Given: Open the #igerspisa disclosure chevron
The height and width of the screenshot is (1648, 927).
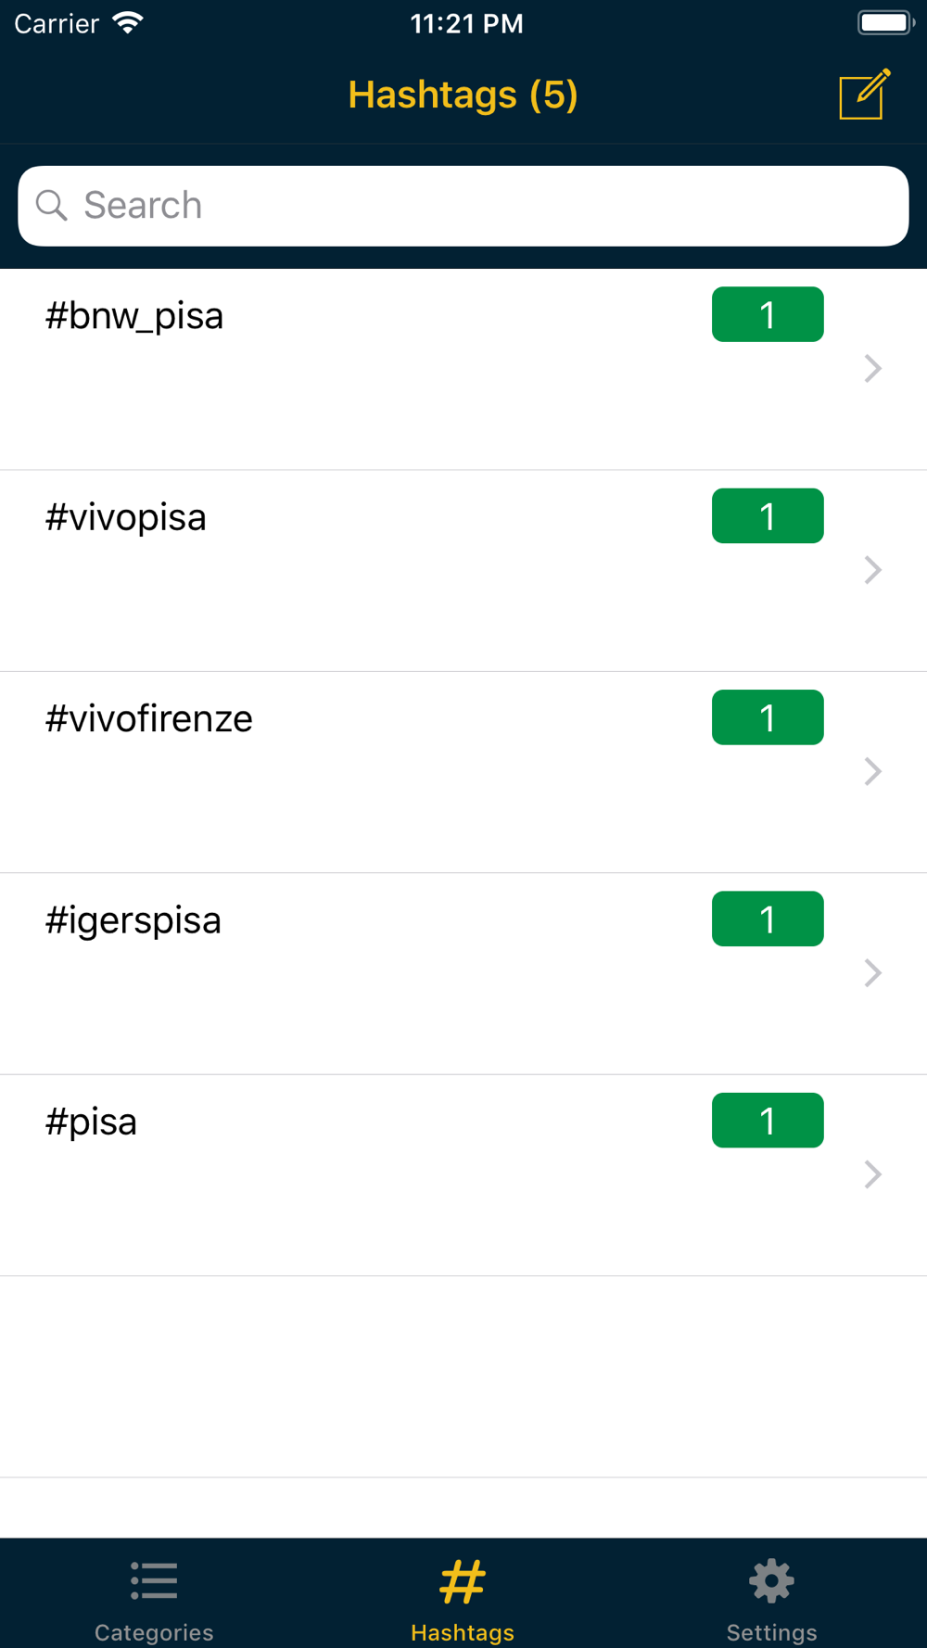Looking at the screenshot, I should pyautogui.click(x=872, y=973).
